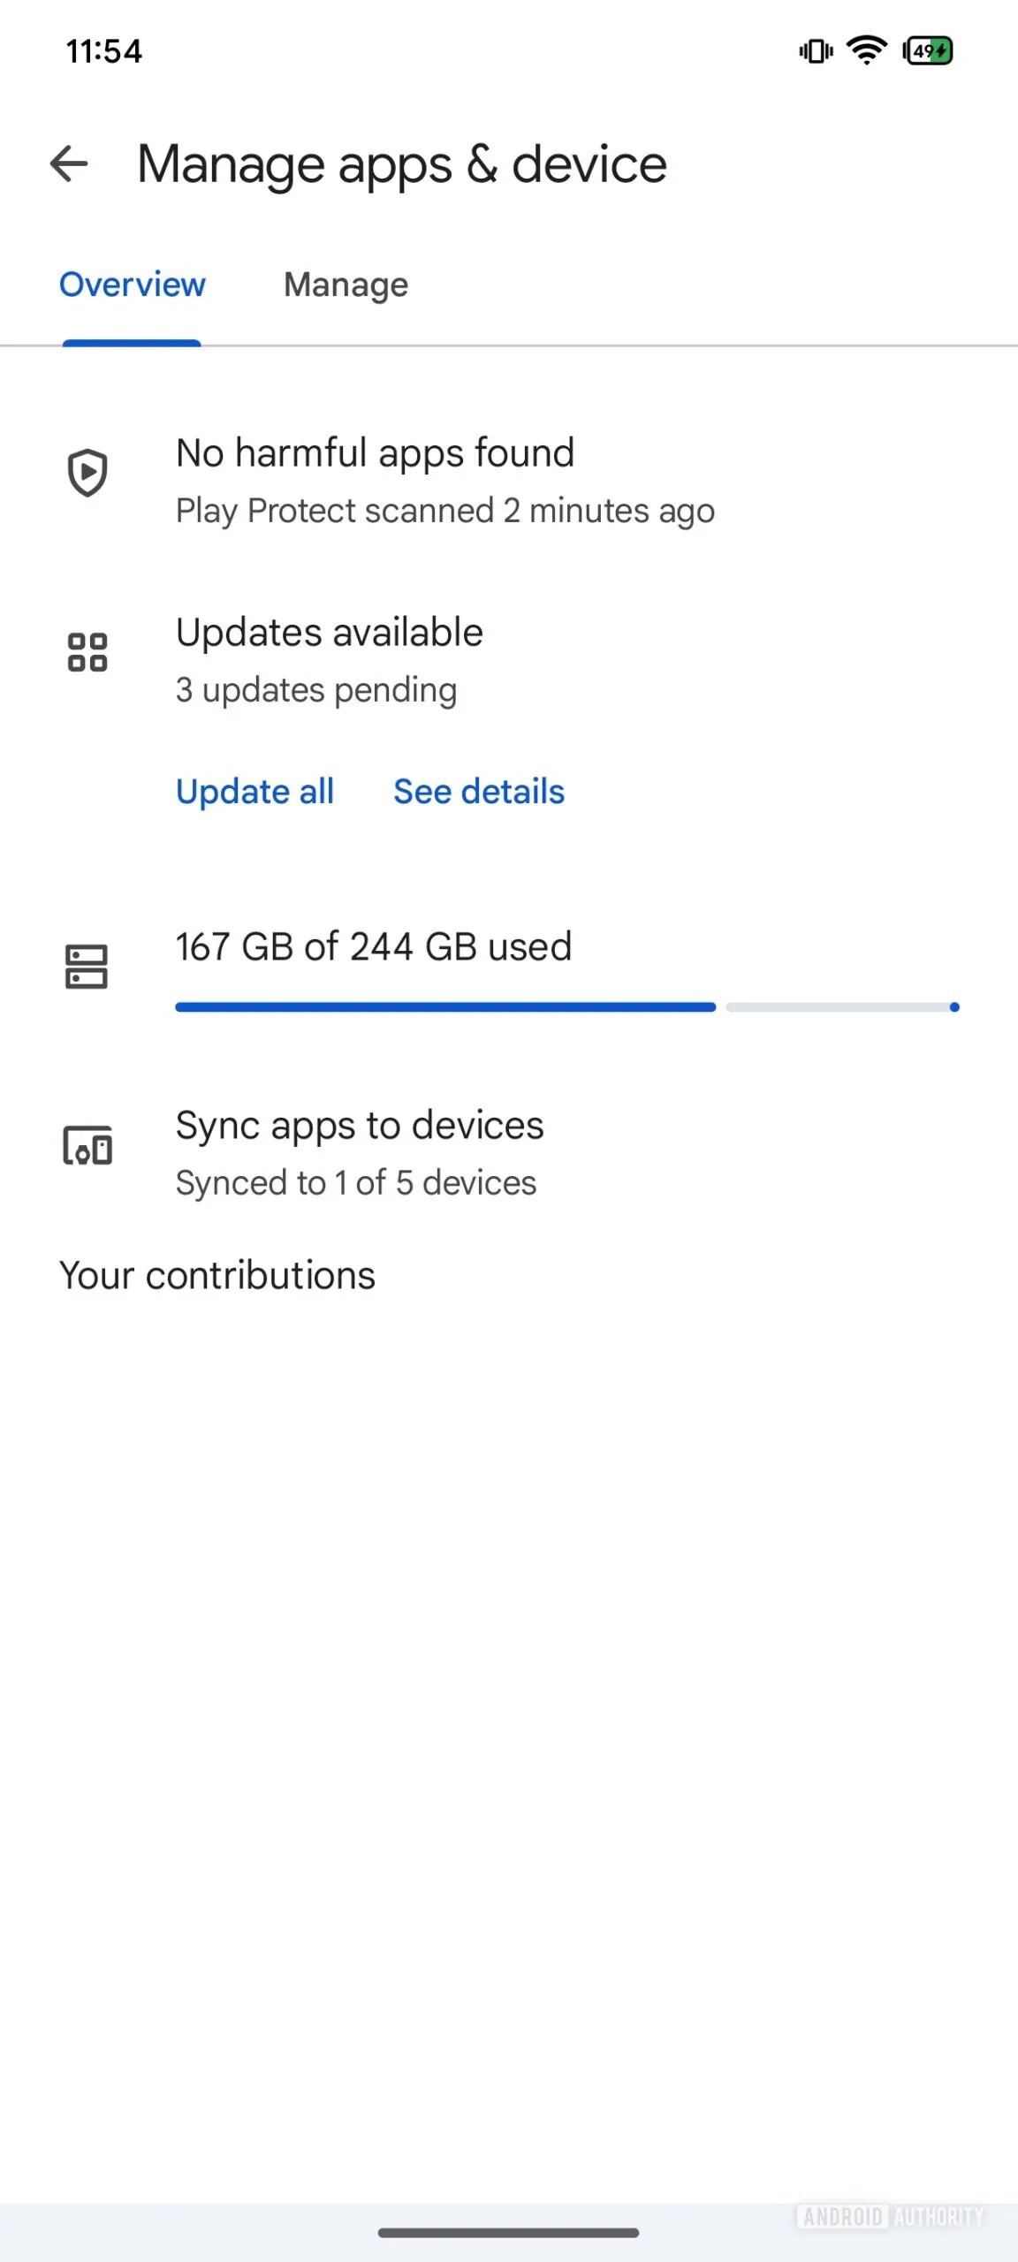Tap Your contributions heading
The image size is (1018, 2262).
pos(217,1276)
